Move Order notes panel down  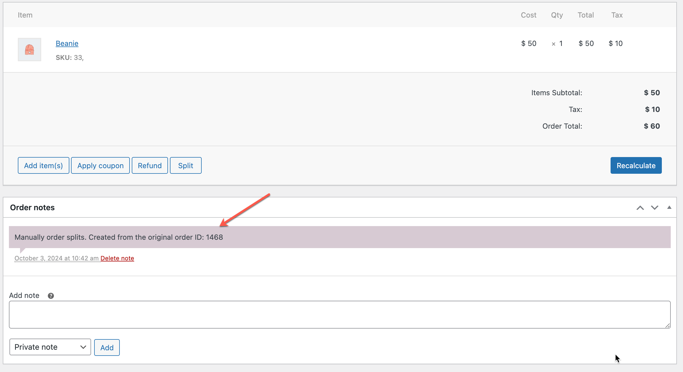pyautogui.click(x=655, y=208)
